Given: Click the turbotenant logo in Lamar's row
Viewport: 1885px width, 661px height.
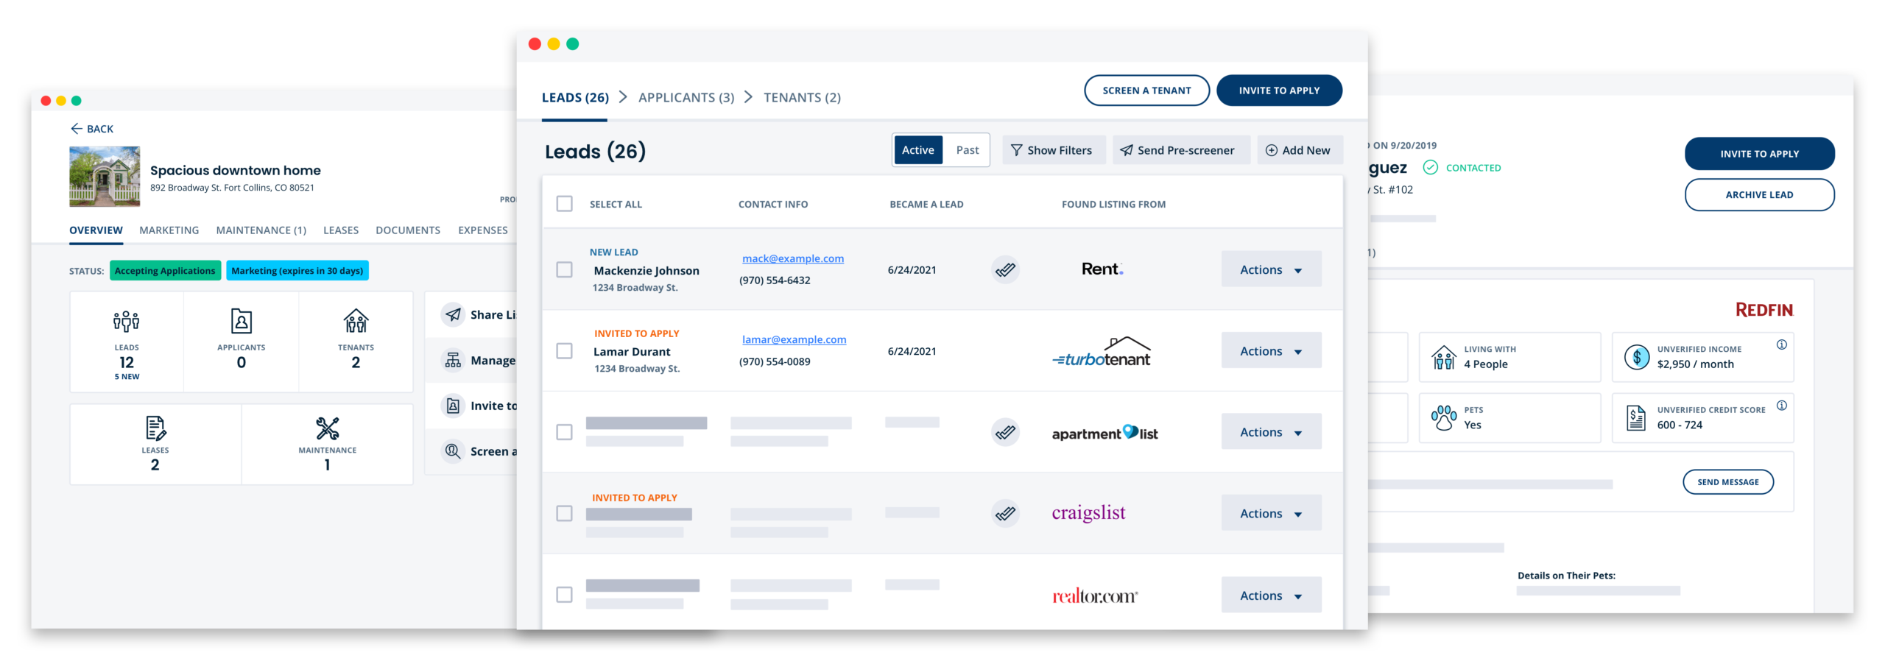Looking at the screenshot, I should [1102, 352].
